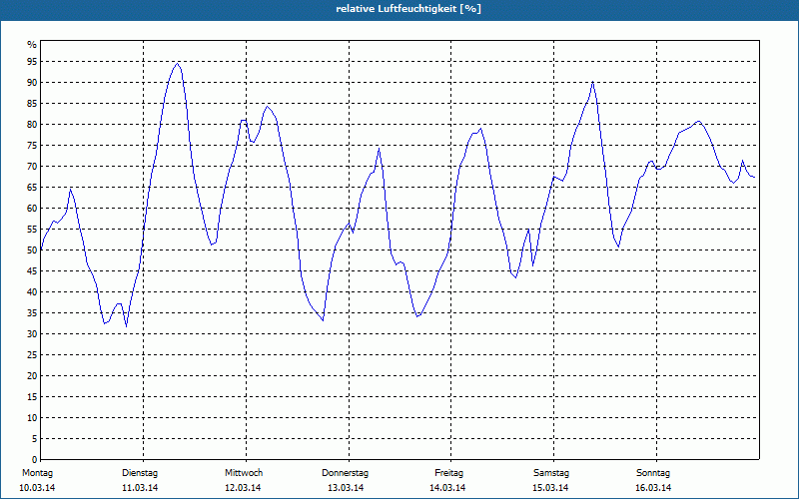Click the "25" y-axis value
The image size is (799, 499).
click(32, 355)
